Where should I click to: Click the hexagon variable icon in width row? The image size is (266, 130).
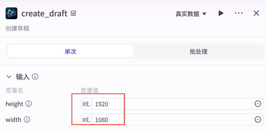pos(258,120)
